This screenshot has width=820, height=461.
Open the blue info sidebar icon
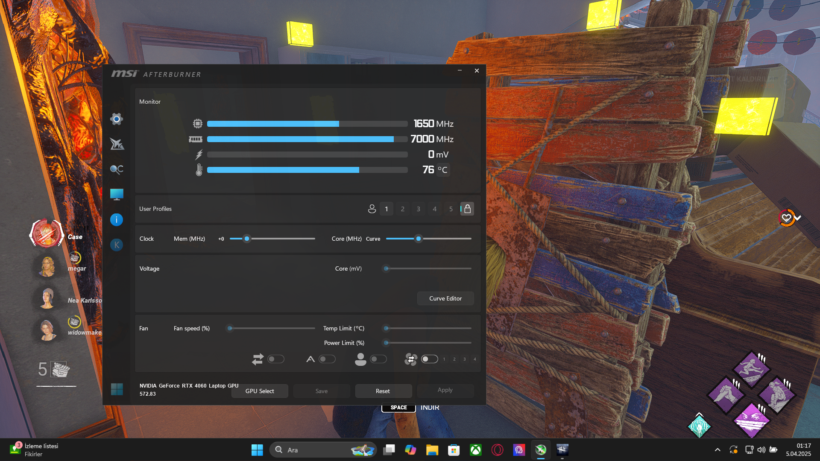[x=117, y=220]
